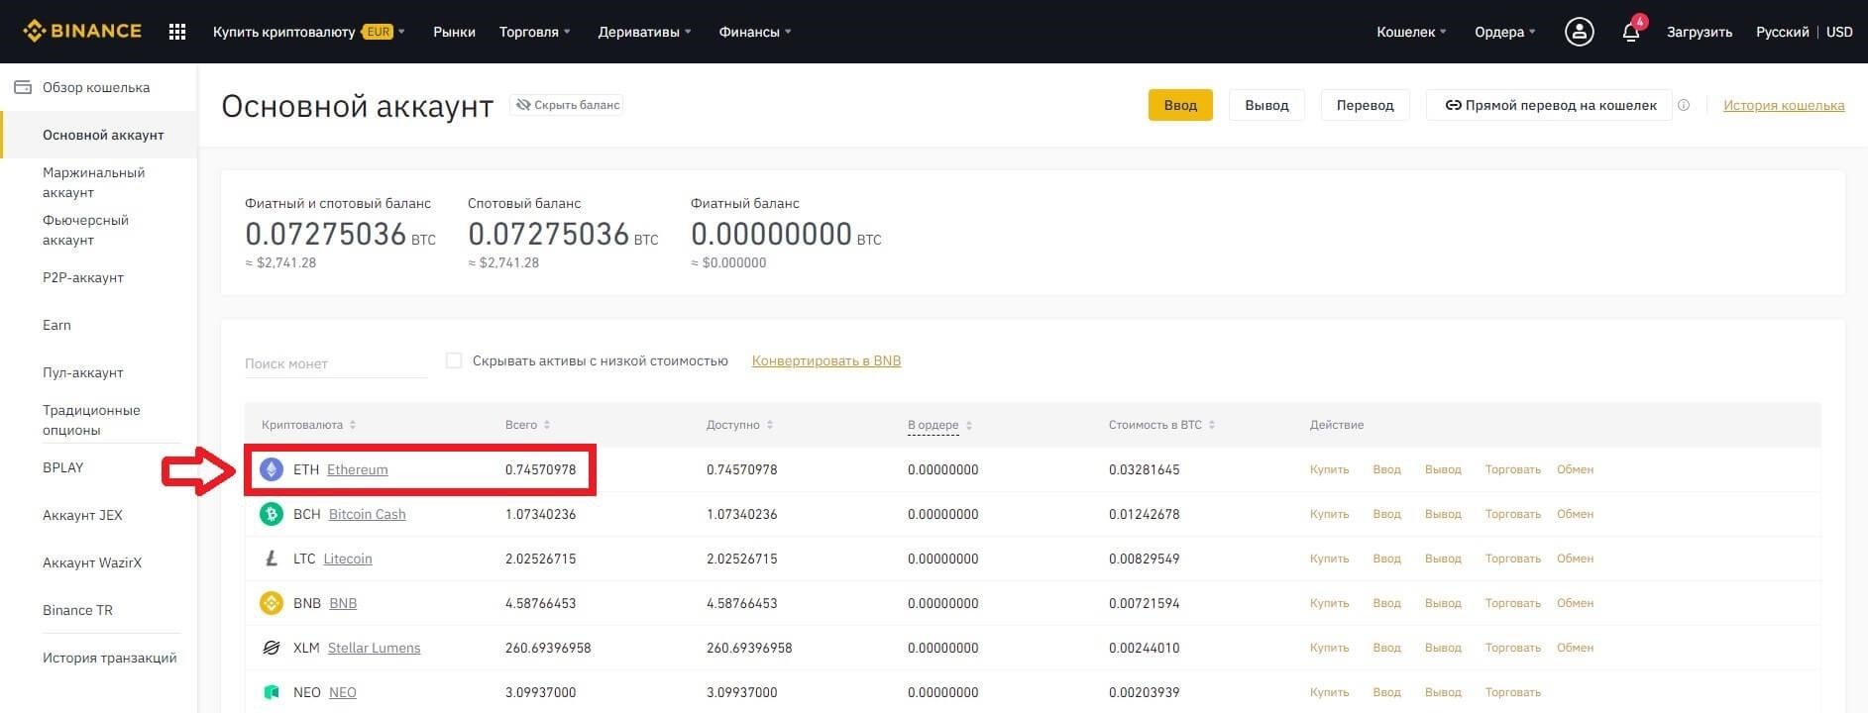1868x713 pixels.
Task: Click the Stellar Lumens coin icon
Action: (272, 648)
